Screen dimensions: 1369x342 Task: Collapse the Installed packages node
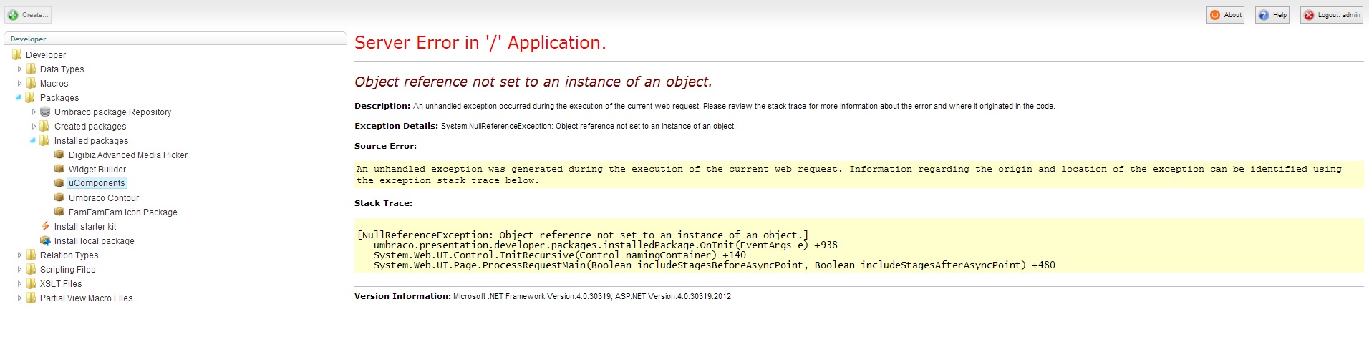tap(33, 141)
